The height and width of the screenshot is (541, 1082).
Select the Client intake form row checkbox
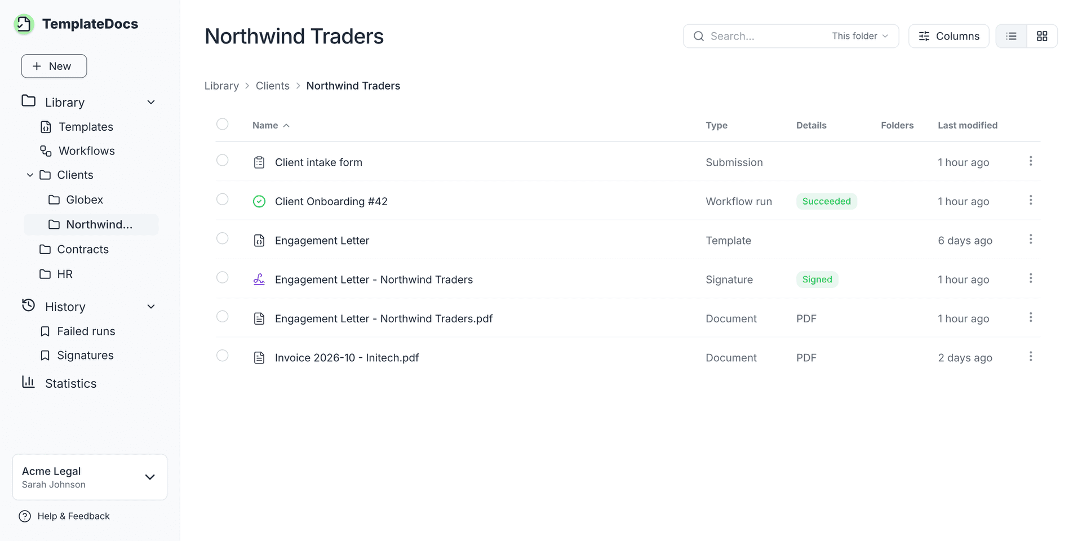tap(223, 161)
